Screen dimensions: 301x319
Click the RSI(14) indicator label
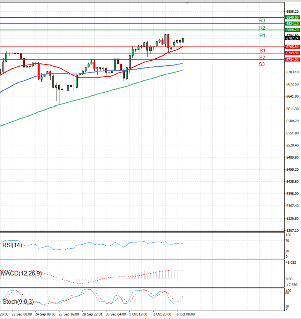pos(13,245)
